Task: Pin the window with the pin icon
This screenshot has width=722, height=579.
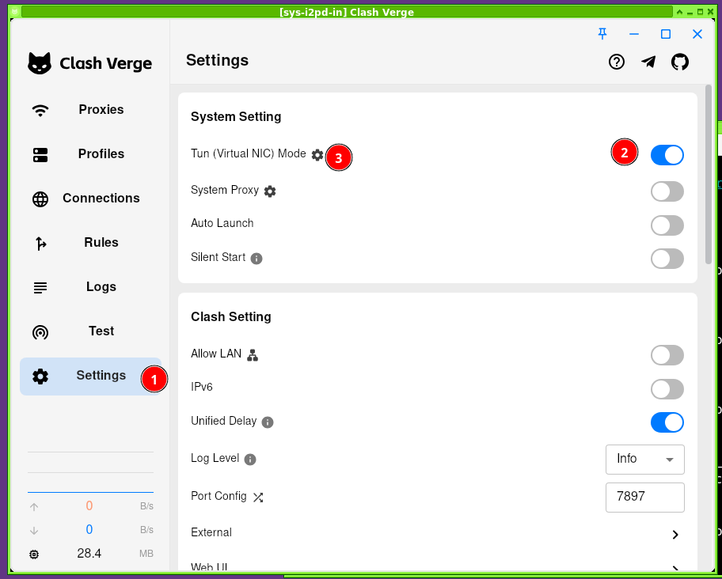Action: [602, 33]
